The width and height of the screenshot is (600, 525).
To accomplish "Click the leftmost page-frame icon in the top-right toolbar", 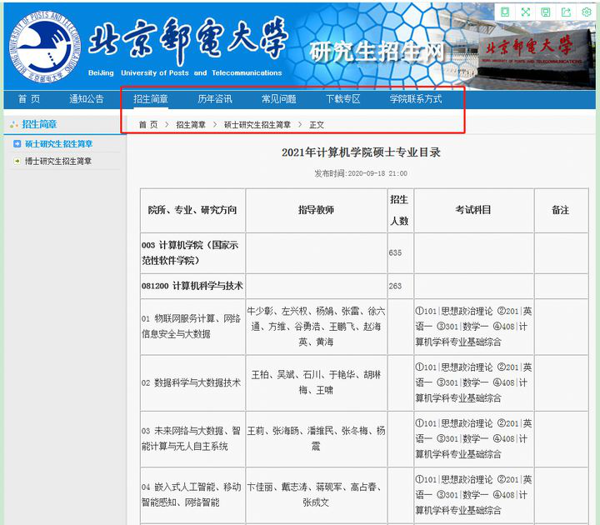I will pyautogui.click(x=505, y=12).
